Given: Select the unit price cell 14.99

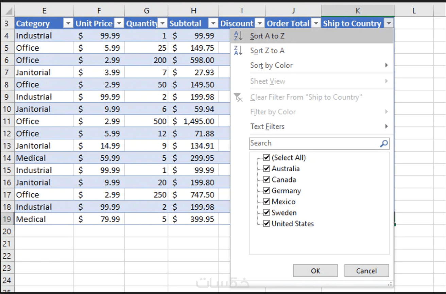Looking at the screenshot, I should [x=99, y=146].
